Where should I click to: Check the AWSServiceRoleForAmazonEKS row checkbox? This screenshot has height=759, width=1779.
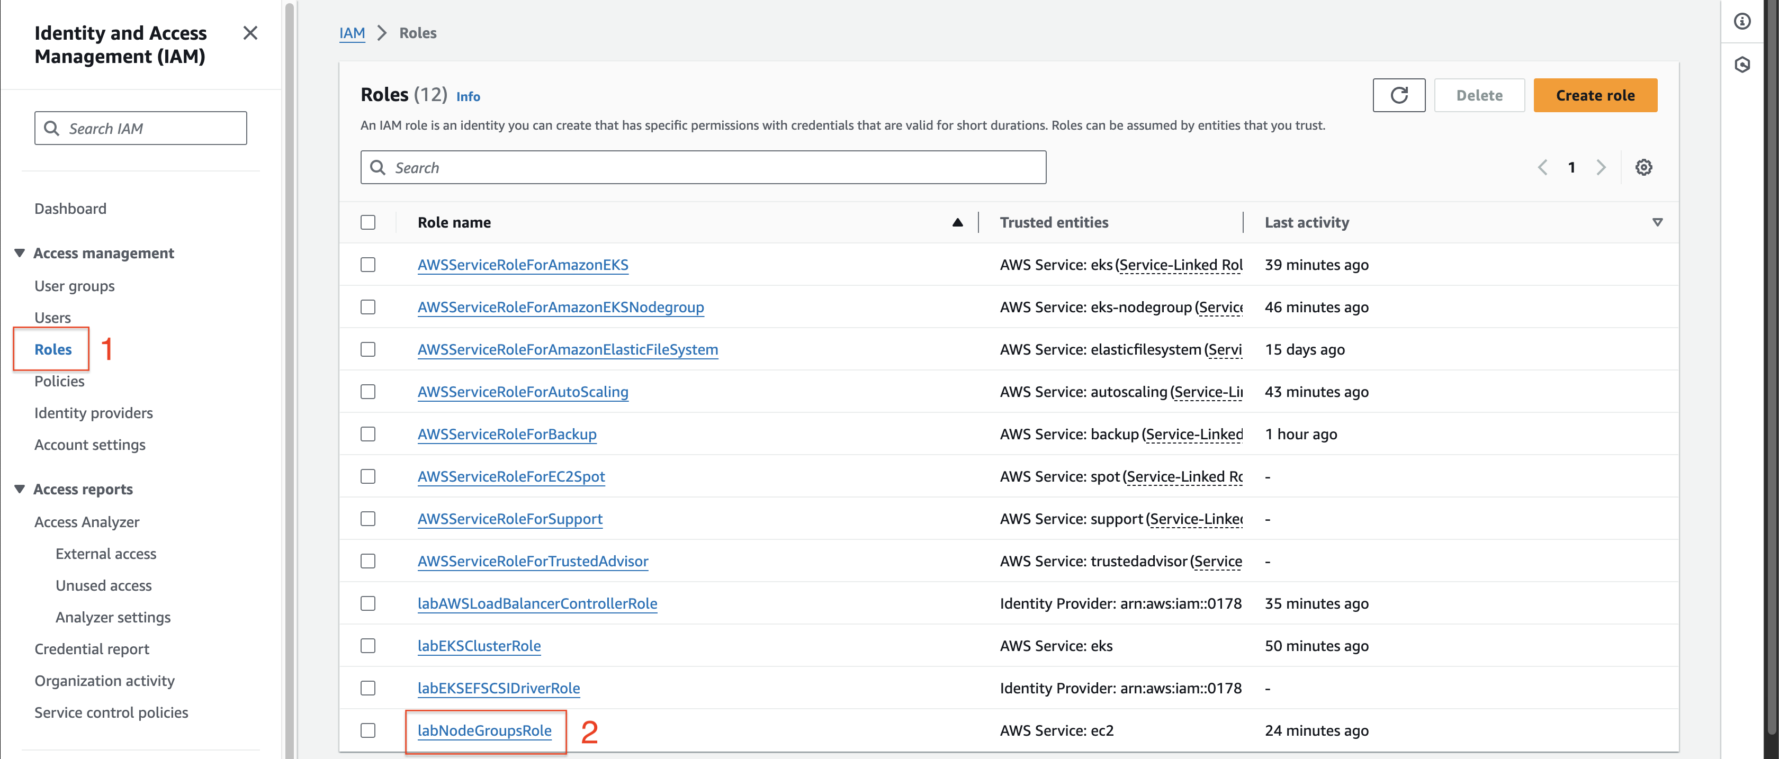pos(368,265)
